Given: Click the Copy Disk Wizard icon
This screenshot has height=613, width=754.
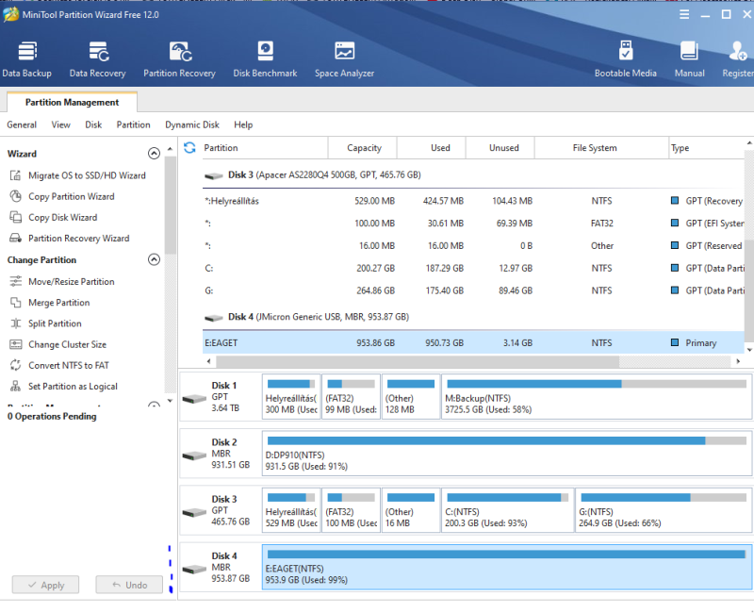Looking at the screenshot, I should tap(15, 217).
